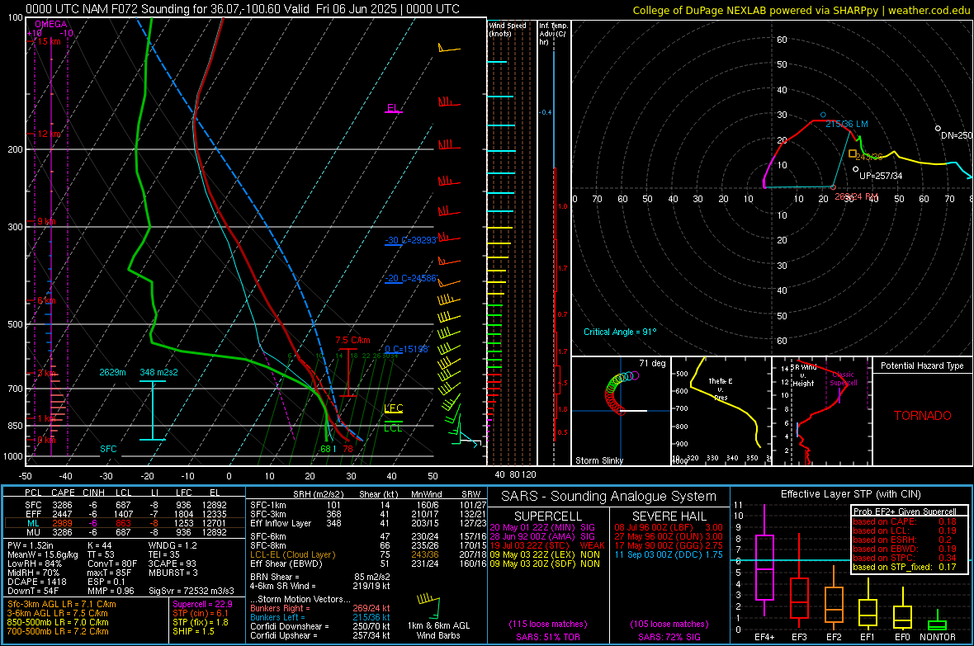Click the OMEGA label on the skew-T
974x646 pixels.
click(51, 24)
